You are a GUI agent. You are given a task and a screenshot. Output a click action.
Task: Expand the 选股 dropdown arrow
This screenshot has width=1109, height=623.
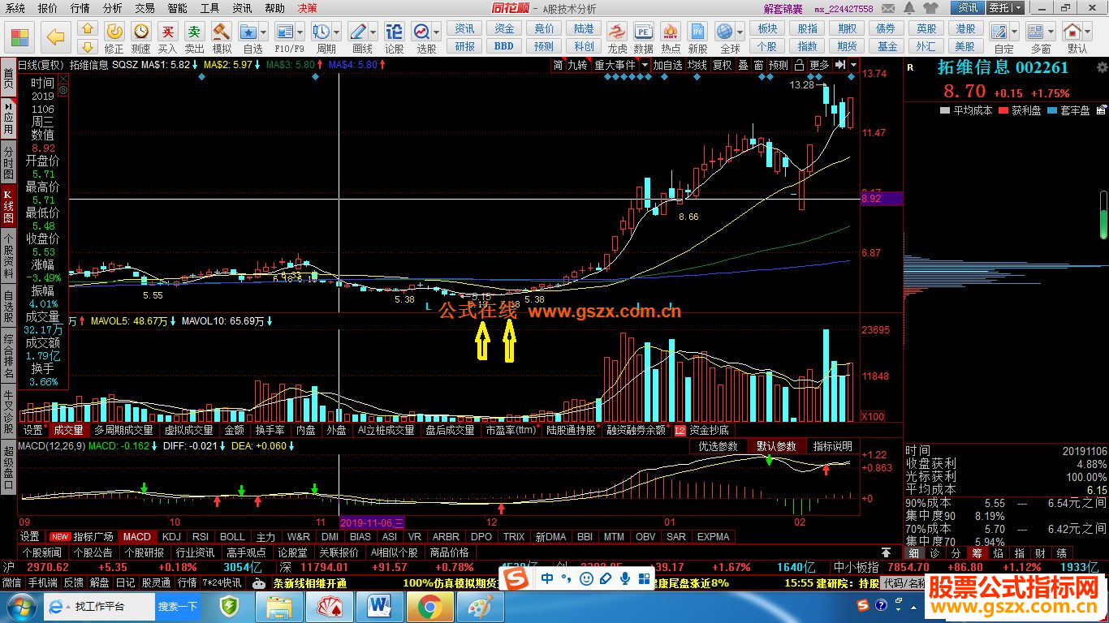[437, 32]
